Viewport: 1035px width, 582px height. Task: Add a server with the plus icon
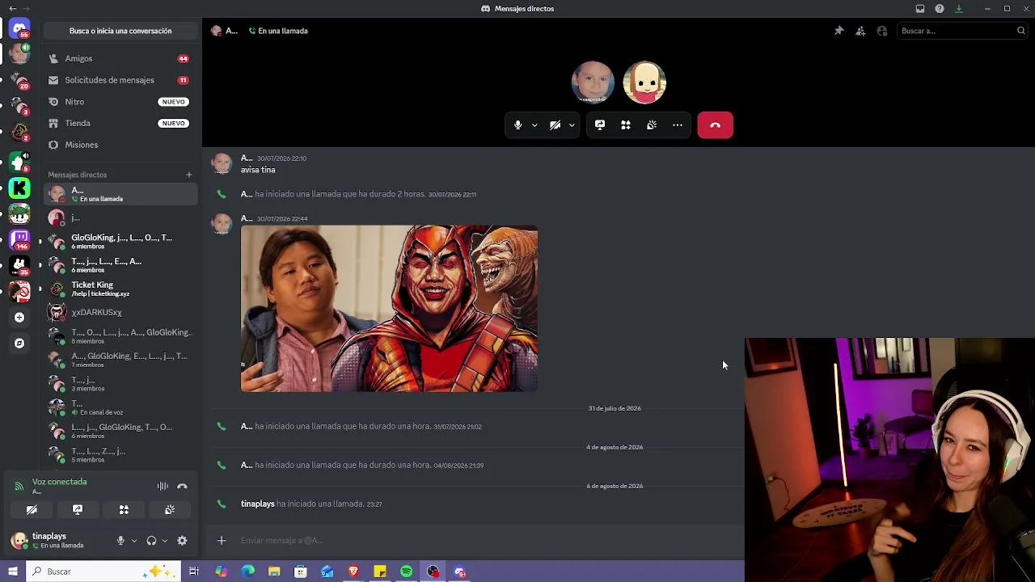[x=19, y=318]
